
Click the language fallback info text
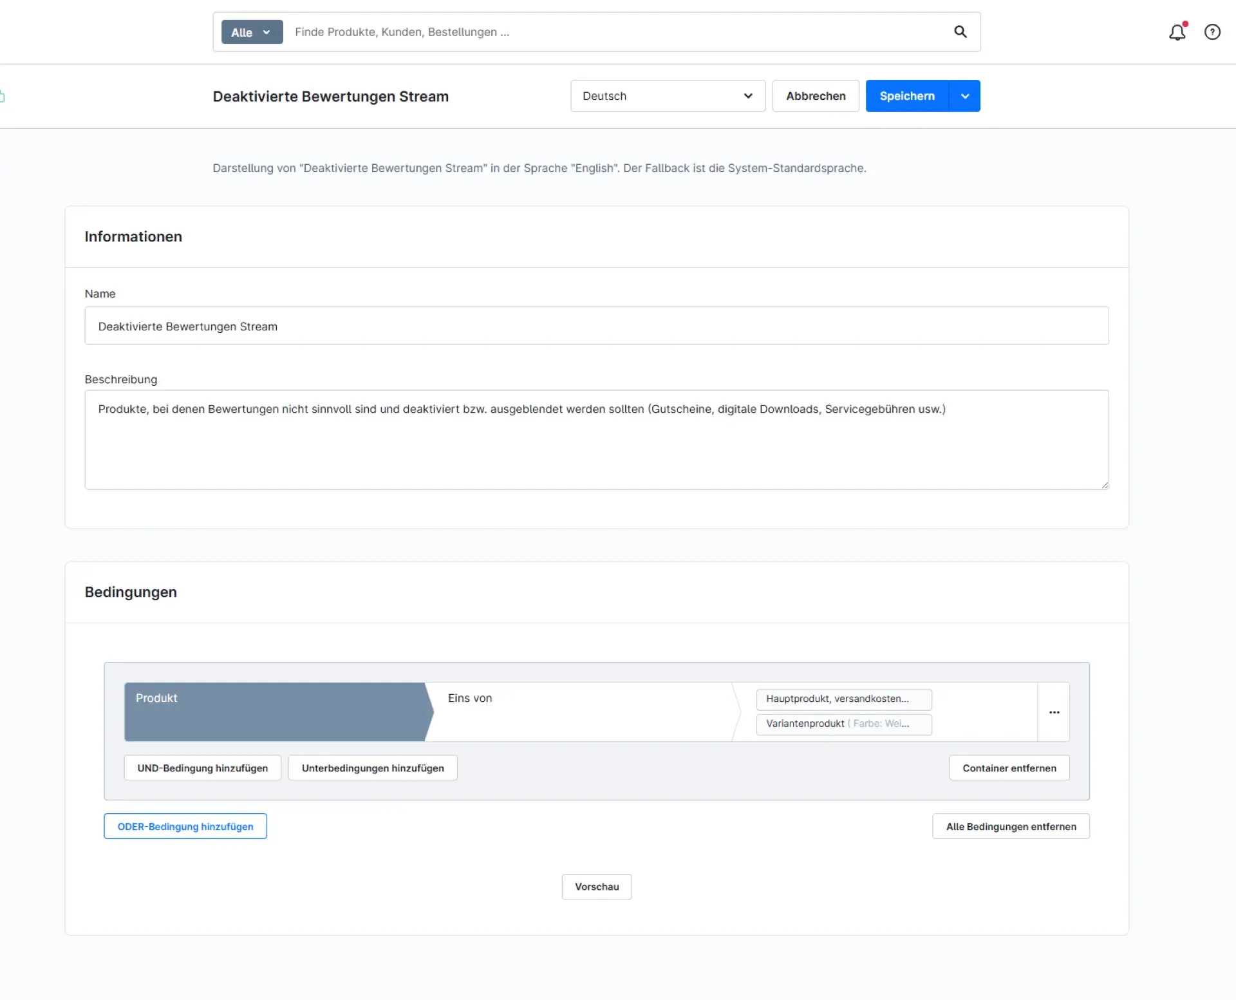539,168
